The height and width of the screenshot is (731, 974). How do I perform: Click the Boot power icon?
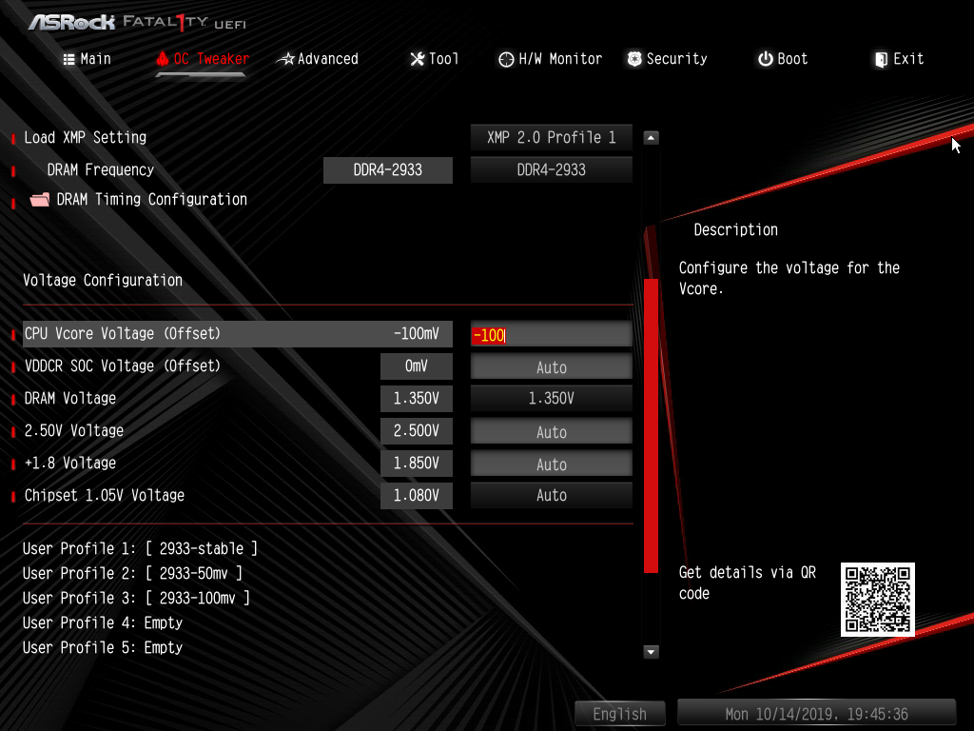[766, 59]
